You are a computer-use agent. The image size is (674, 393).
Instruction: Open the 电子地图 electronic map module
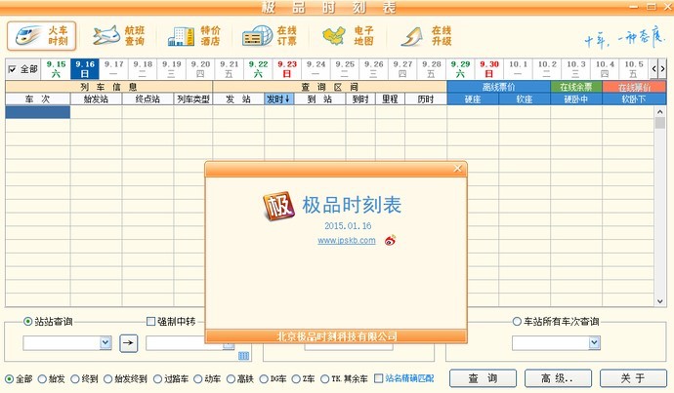click(348, 36)
